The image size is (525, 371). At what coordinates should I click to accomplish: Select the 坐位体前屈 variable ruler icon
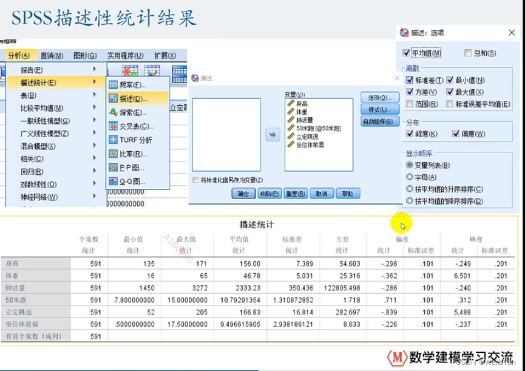click(x=291, y=145)
